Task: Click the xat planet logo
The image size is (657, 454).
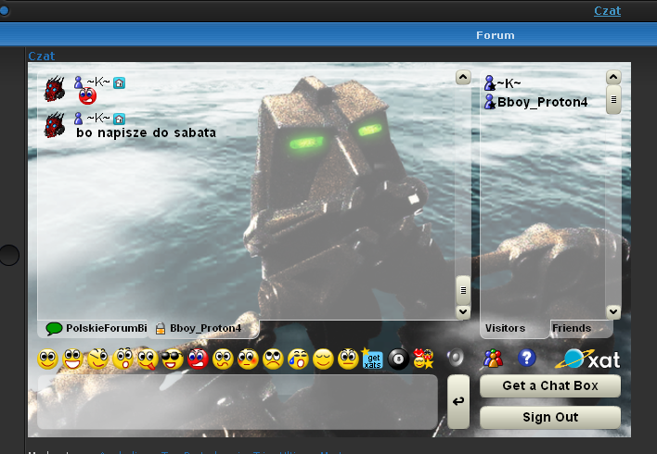Action: coord(587,359)
